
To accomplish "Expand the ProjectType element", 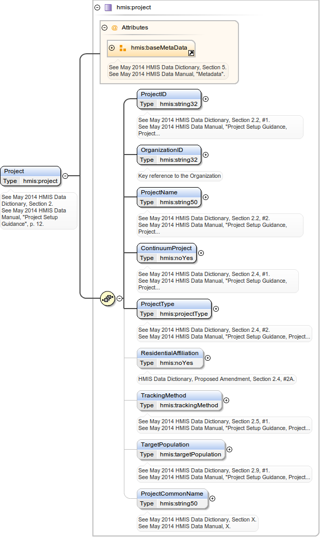I will 216,309.
